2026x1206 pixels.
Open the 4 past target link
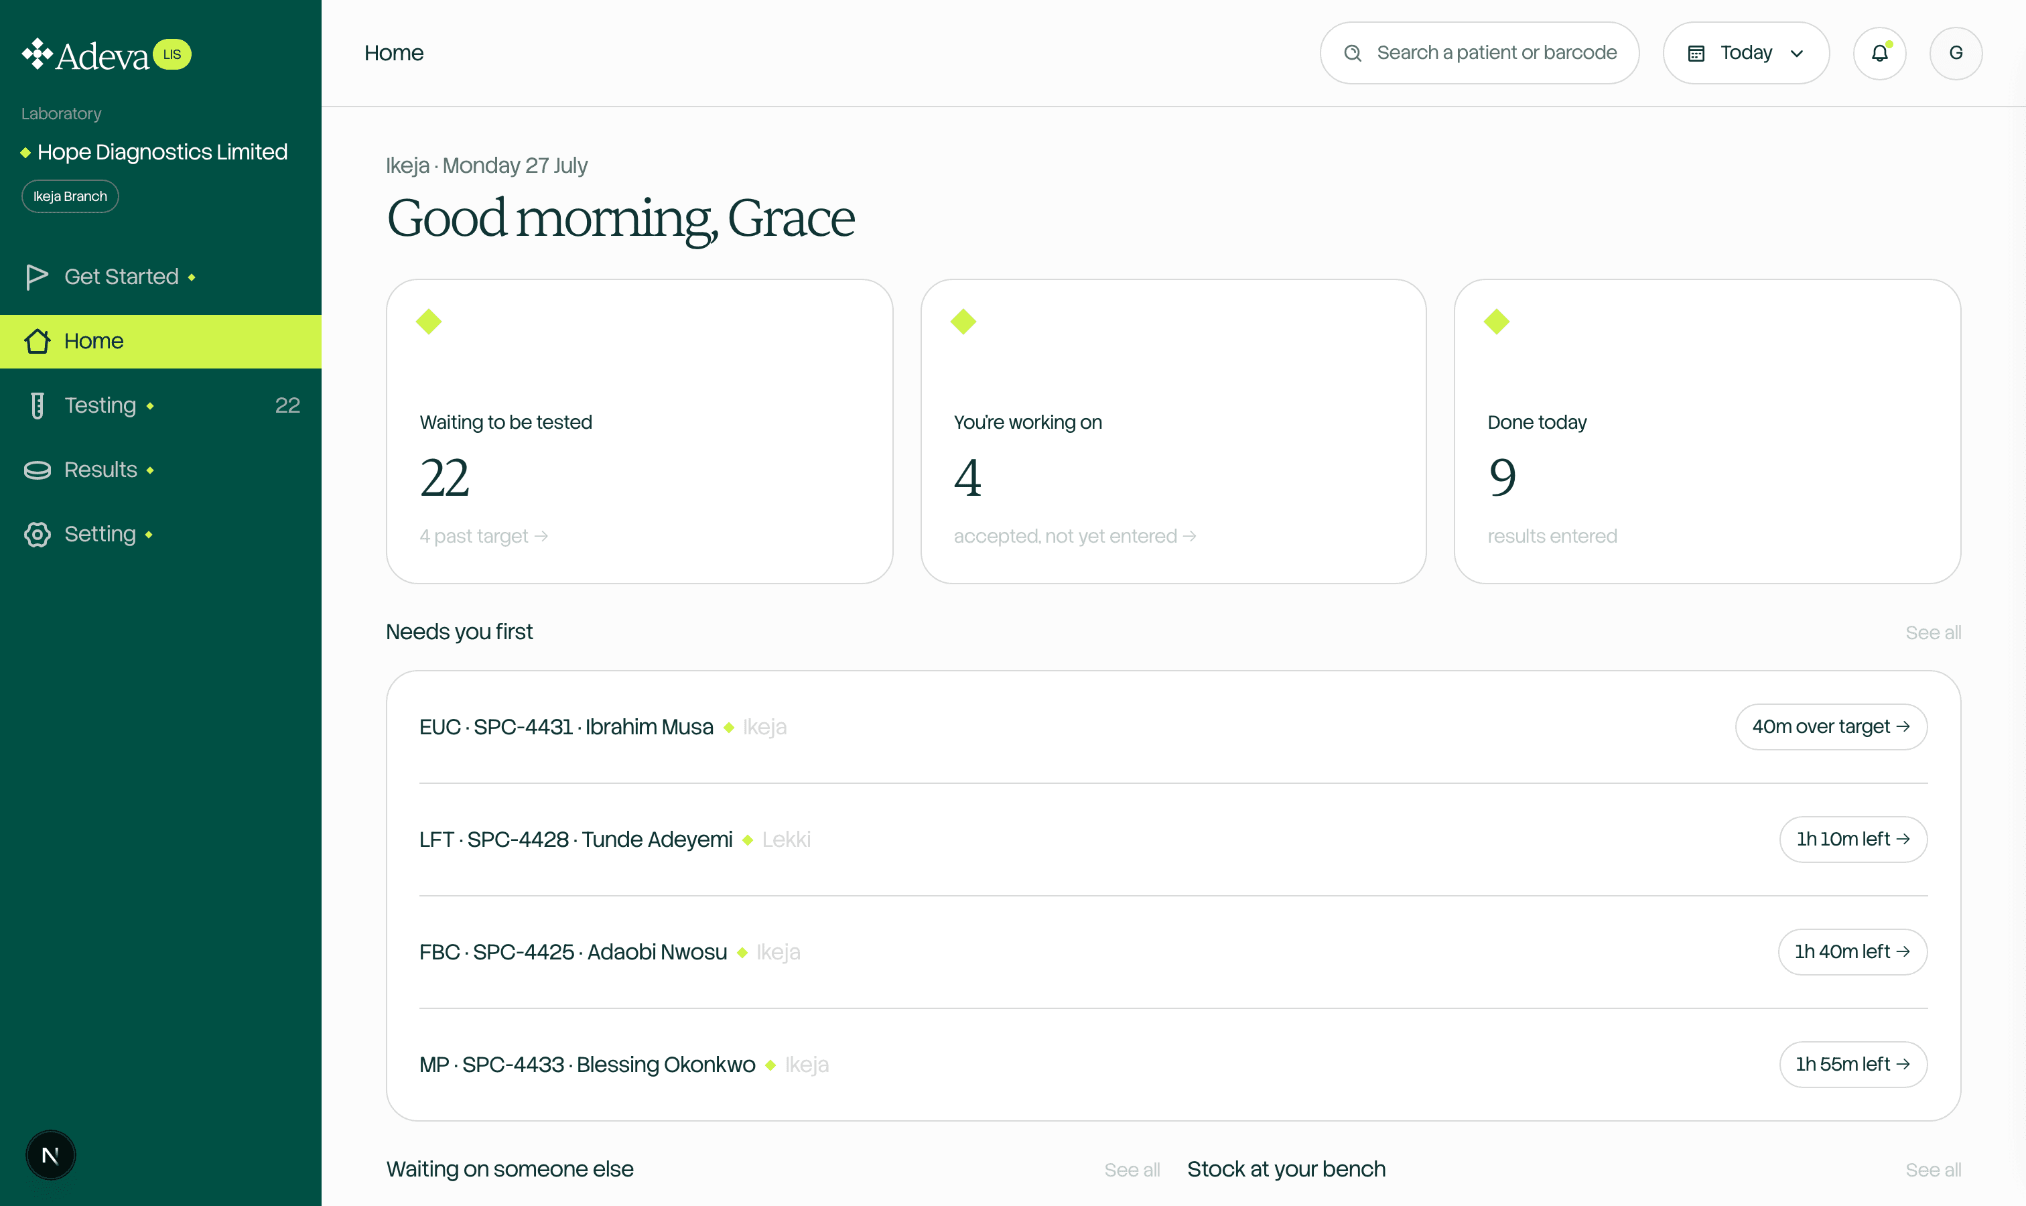(484, 537)
